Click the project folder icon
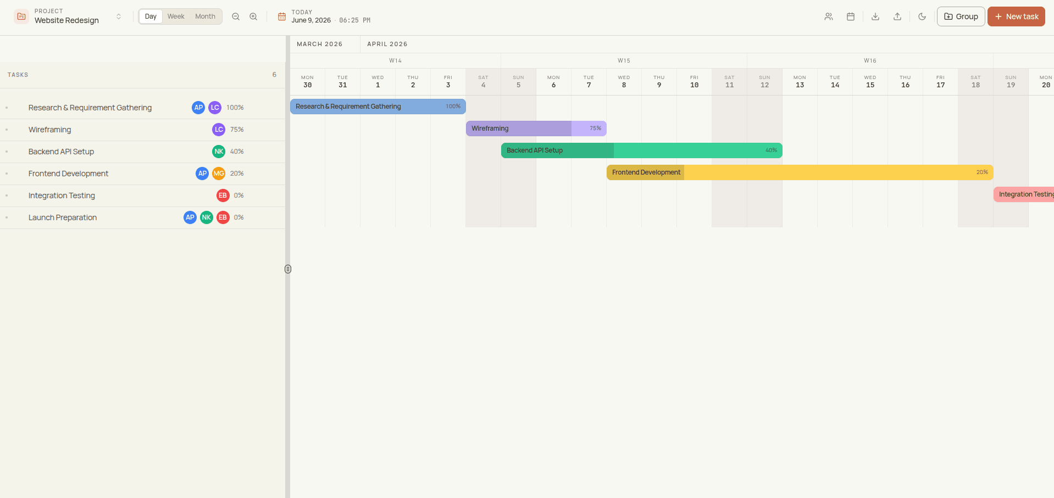The width and height of the screenshot is (1054, 498). coord(21,16)
